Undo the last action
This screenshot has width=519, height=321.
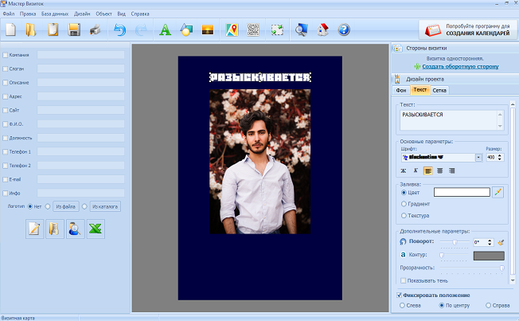point(119,29)
